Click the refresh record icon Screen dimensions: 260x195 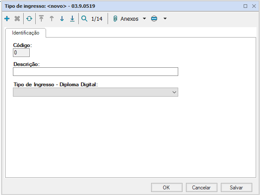coord(29,19)
